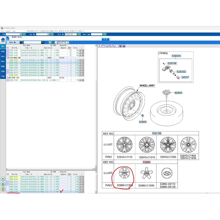Save the diagram using the floppy disk icon
Image resolution: width=220 pixels, height=220 pixels.
point(120,46)
